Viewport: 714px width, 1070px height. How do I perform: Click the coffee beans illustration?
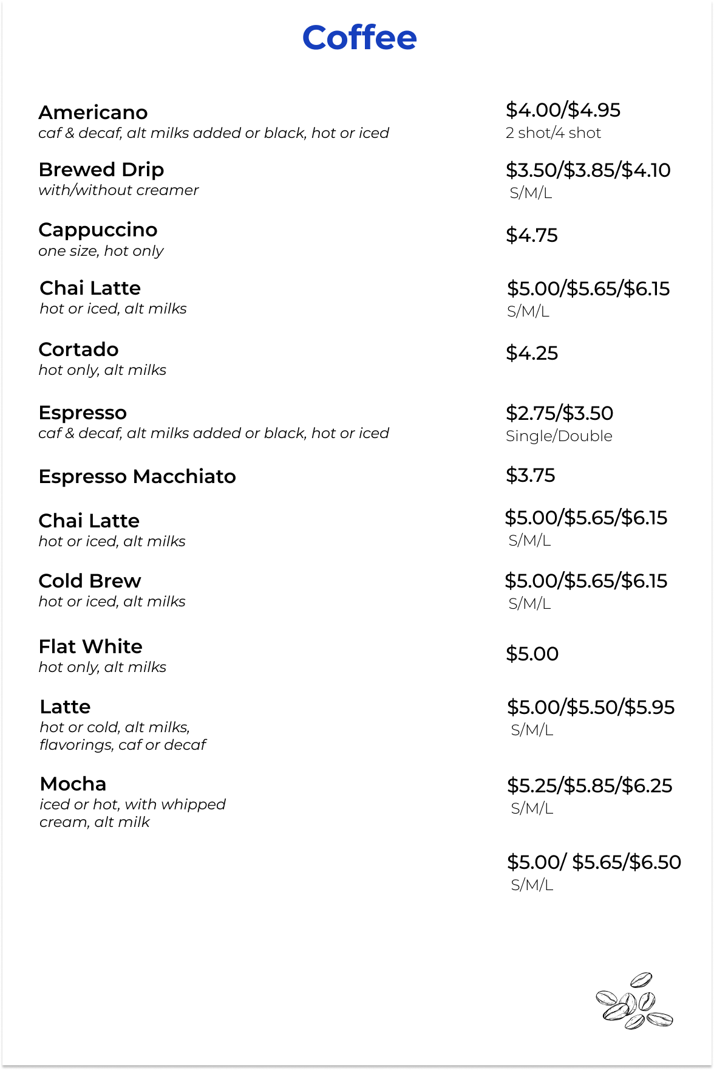click(634, 1001)
